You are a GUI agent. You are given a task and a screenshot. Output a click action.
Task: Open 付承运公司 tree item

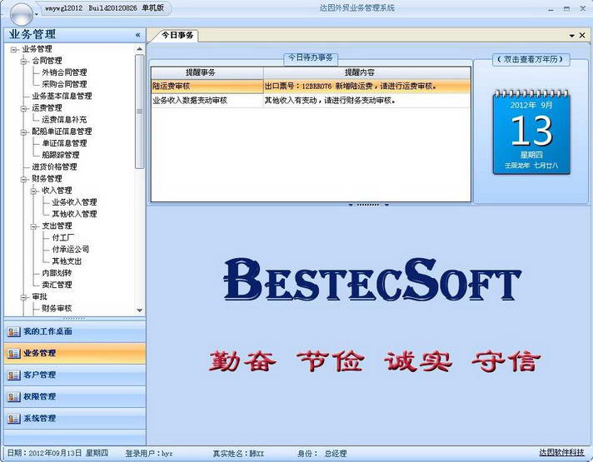(71, 249)
